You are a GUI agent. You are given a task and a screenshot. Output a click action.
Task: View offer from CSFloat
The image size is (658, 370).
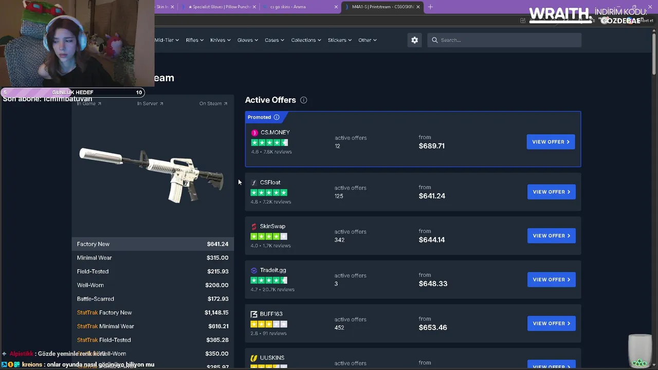click(552, 192)
